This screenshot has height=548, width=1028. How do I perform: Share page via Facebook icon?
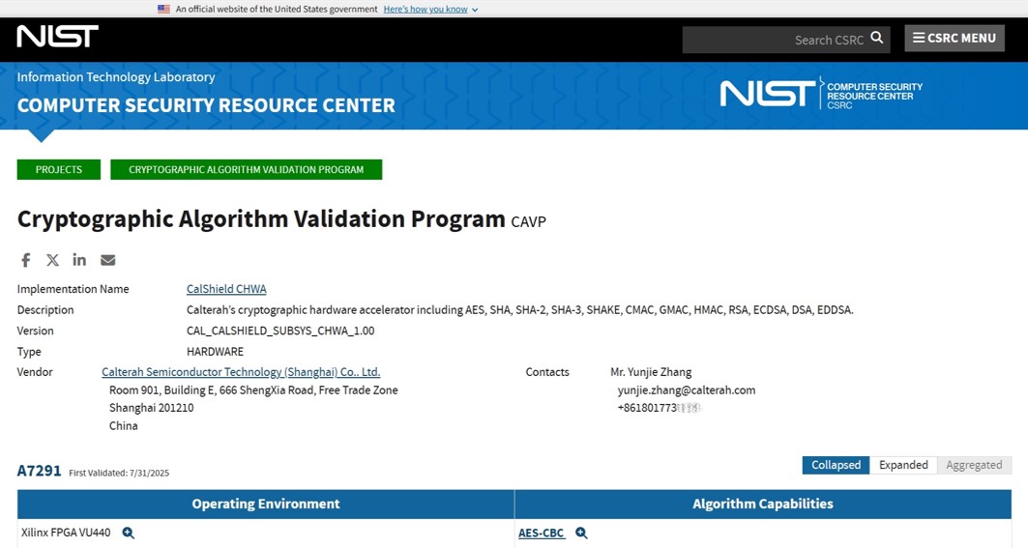point(26,260)
